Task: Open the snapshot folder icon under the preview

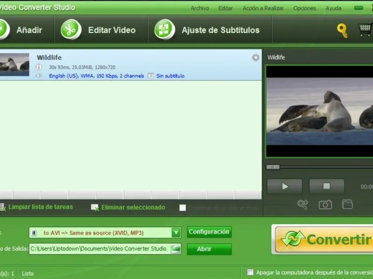Action: click(x=347, y=204)
